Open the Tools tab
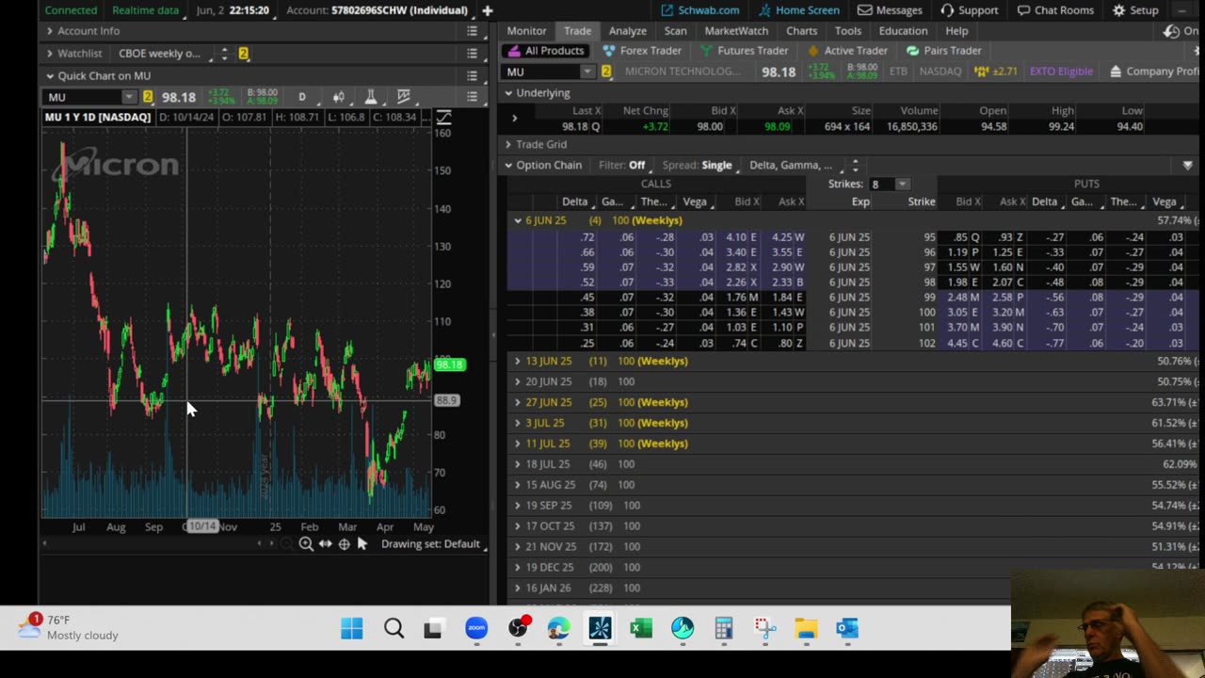Screen dimensions: 1205x678 pos(847,31)
